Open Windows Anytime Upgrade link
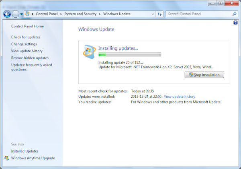241x169 pixels. (33, 158)
